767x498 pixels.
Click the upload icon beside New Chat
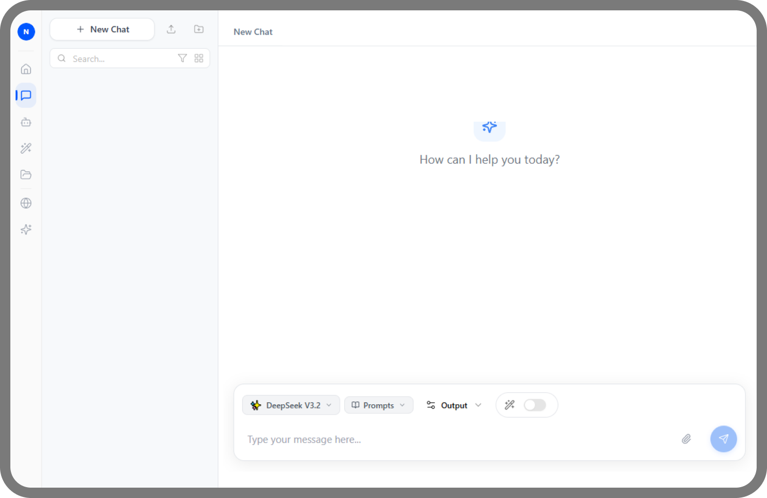[171, 30]
